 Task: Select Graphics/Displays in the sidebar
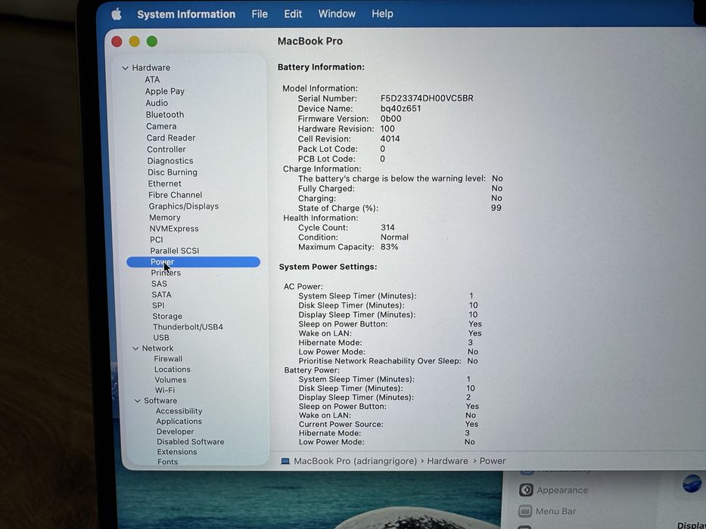(184, 206)
